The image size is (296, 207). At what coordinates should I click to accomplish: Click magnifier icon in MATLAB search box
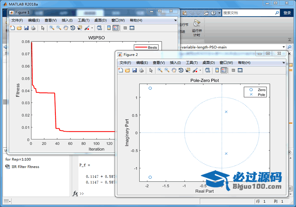(x=277, y=13)
